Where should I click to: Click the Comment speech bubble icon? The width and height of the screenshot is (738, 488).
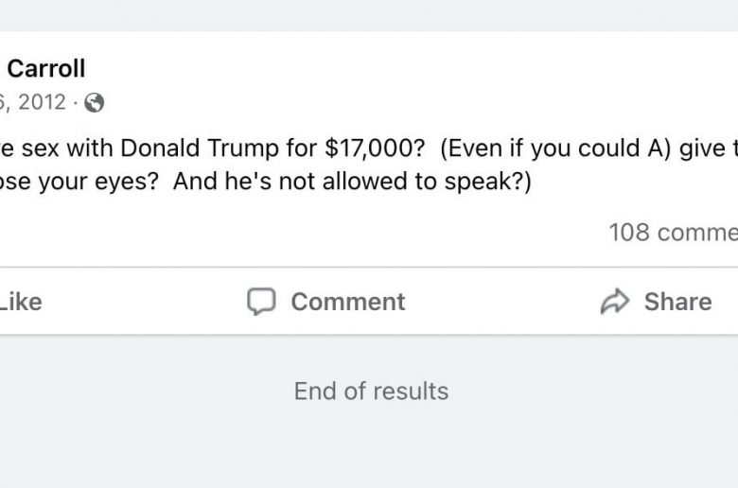[x=261, y=302]
